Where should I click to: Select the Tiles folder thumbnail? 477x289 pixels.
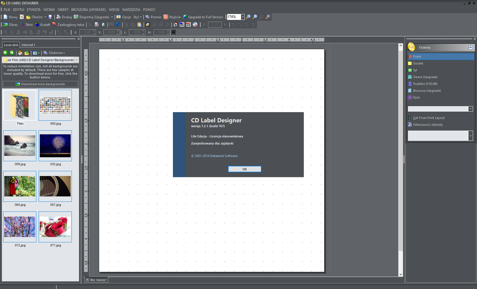click(20, 105)
